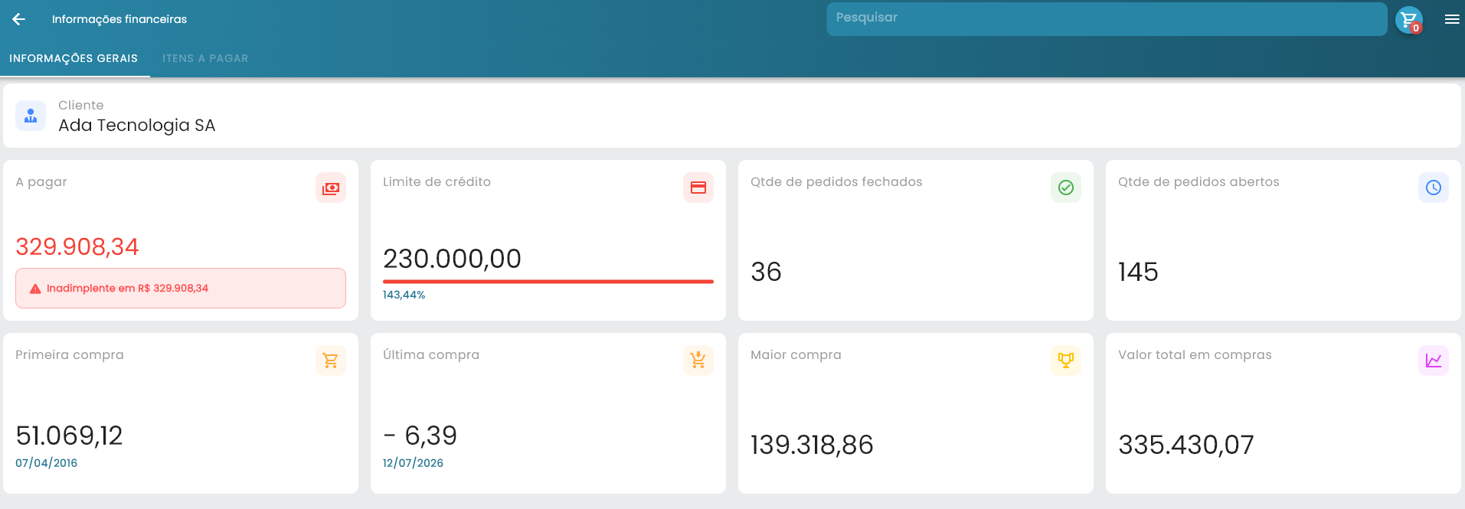Click the A pagar value 329.908,34
Screen dimensions: 1465x509
(x=77, y=246)
